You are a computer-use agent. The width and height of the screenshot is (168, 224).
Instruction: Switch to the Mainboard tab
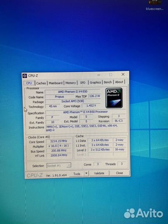coord(56,83)
